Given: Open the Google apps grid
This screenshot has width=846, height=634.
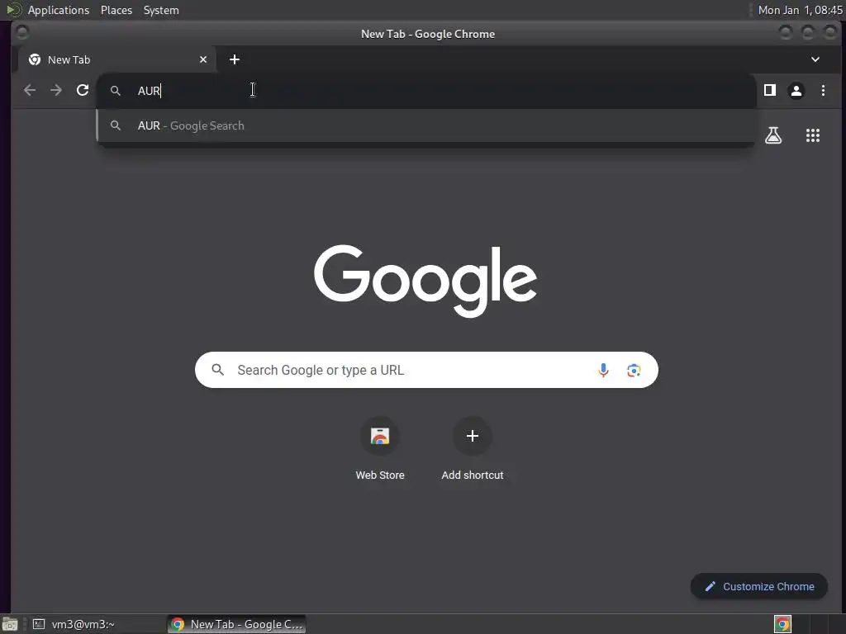Looking at the screenshot, I should click(813, 135).
